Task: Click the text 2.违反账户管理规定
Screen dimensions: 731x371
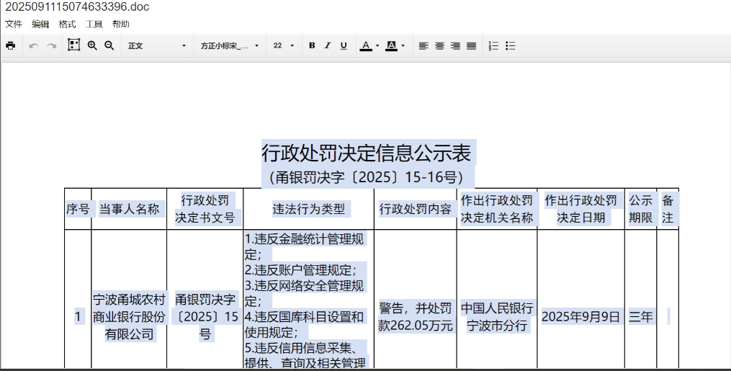Action: 300,270
